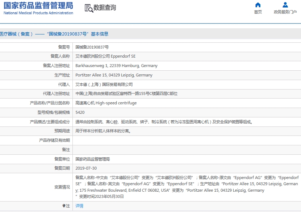
Task: Click the 代理人注册地址 label
Action: click(56, 94)
